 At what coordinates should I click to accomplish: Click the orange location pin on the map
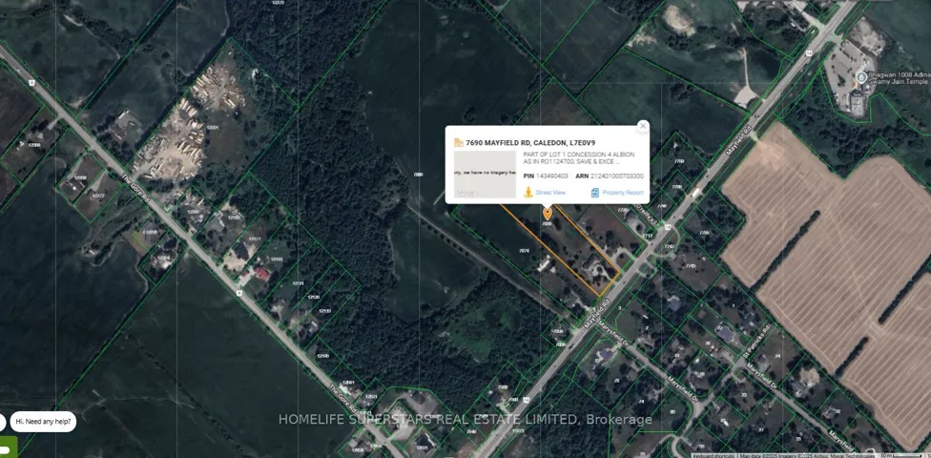547,212
